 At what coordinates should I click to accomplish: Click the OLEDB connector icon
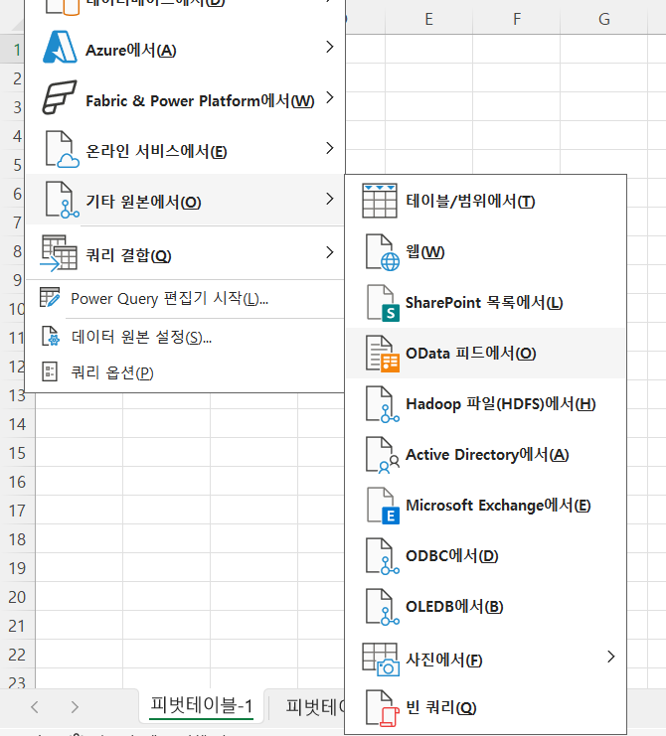(x=383, y=607)
